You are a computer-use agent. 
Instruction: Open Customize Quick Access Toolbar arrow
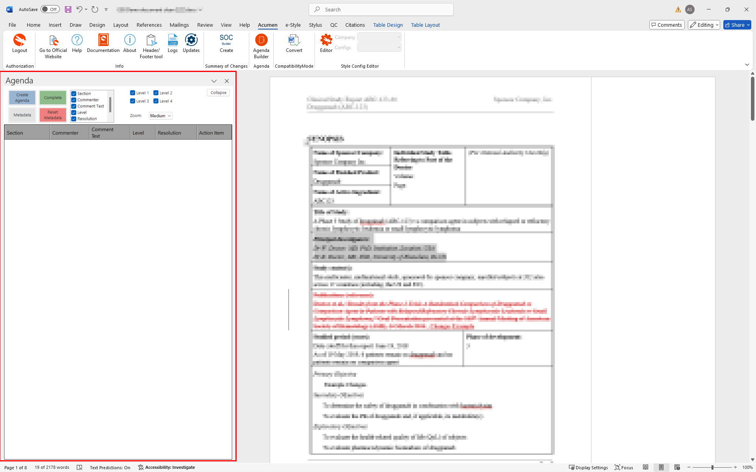(x=106, y=9)
